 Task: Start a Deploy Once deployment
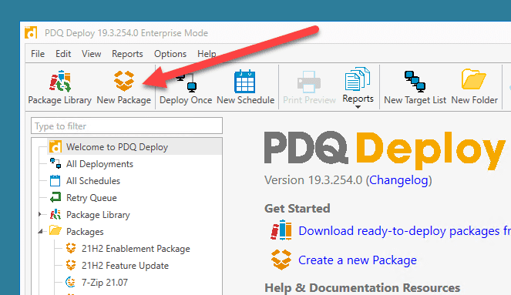[186, 87]
